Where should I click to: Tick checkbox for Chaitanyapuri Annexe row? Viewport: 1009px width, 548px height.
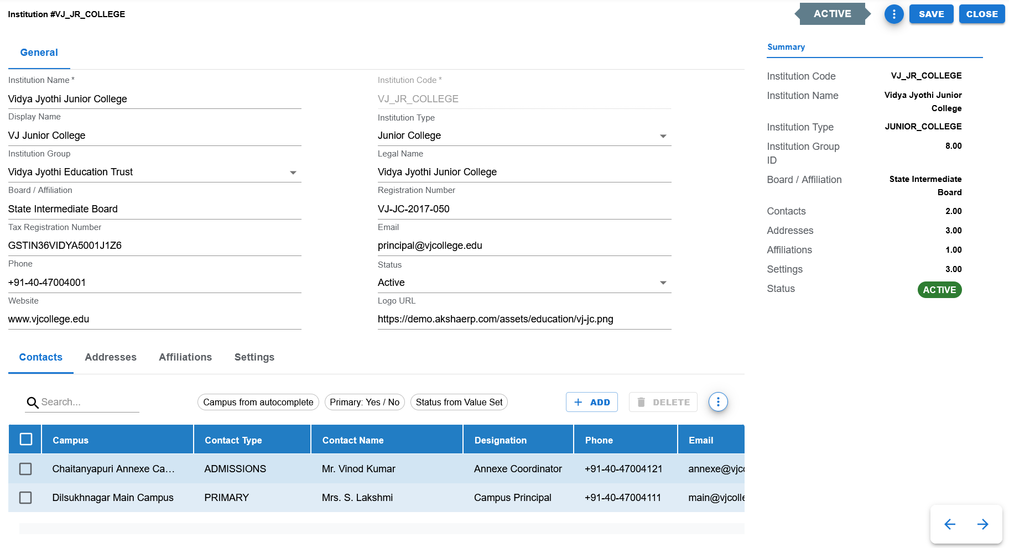pos(25,469)
